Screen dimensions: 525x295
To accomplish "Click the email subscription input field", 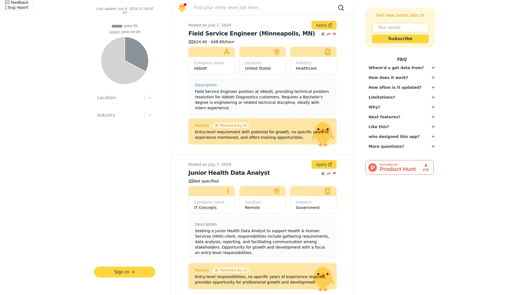I will tap(400, 28).
